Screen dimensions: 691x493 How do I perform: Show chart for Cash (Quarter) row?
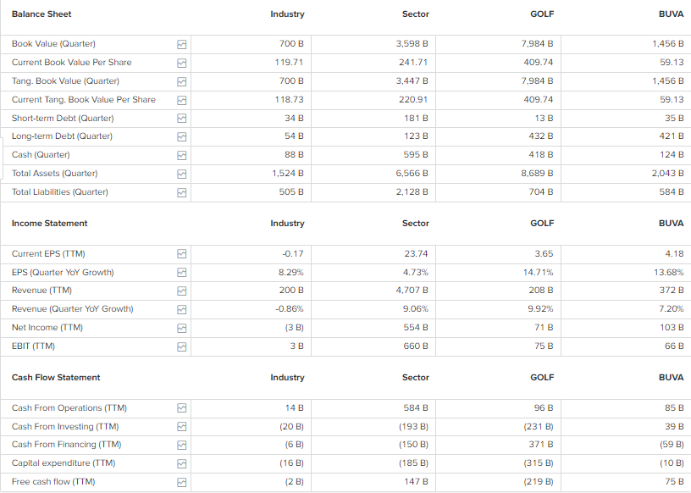coord(181,155)
